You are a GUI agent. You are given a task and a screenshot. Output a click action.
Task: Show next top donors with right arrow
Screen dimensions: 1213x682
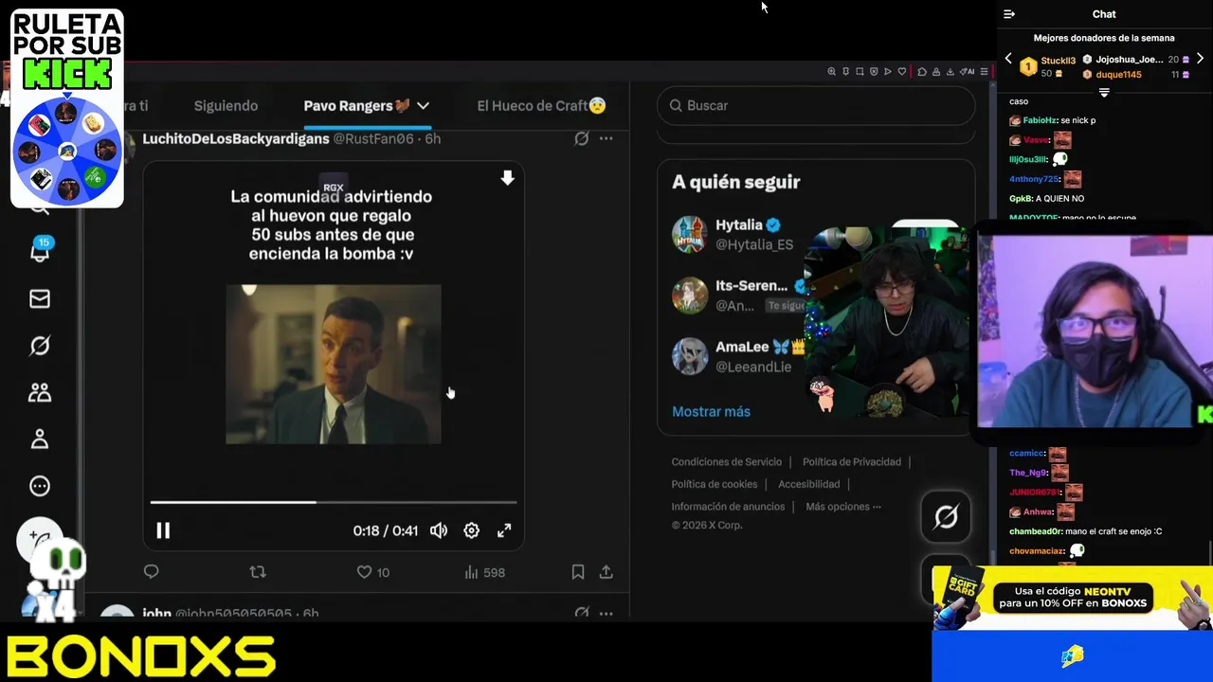(x=1200, y=59)
